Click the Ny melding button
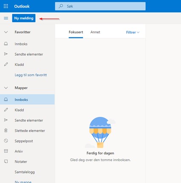Viewport: 181px width, 183px height. coord(24,18)
